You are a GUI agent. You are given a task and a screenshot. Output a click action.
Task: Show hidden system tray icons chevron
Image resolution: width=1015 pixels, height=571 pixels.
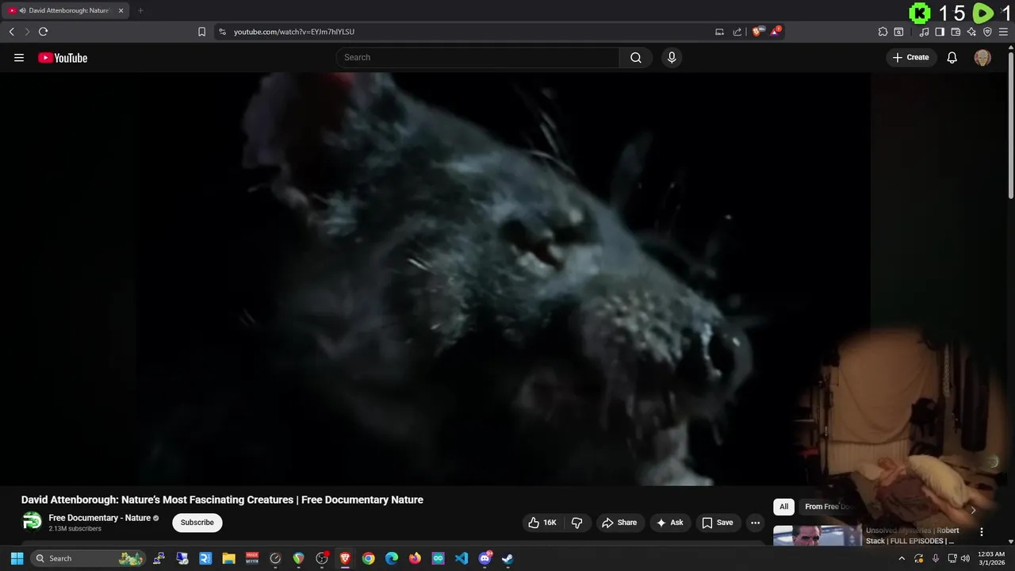pos(901,558)
